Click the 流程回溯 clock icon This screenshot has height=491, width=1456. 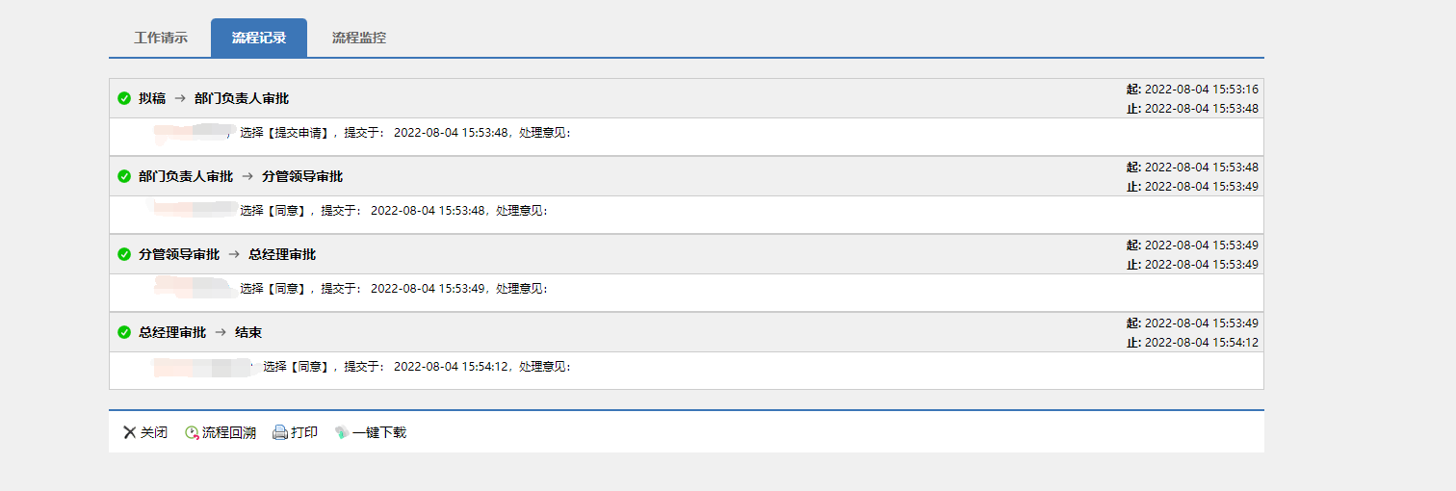point(192,433)
